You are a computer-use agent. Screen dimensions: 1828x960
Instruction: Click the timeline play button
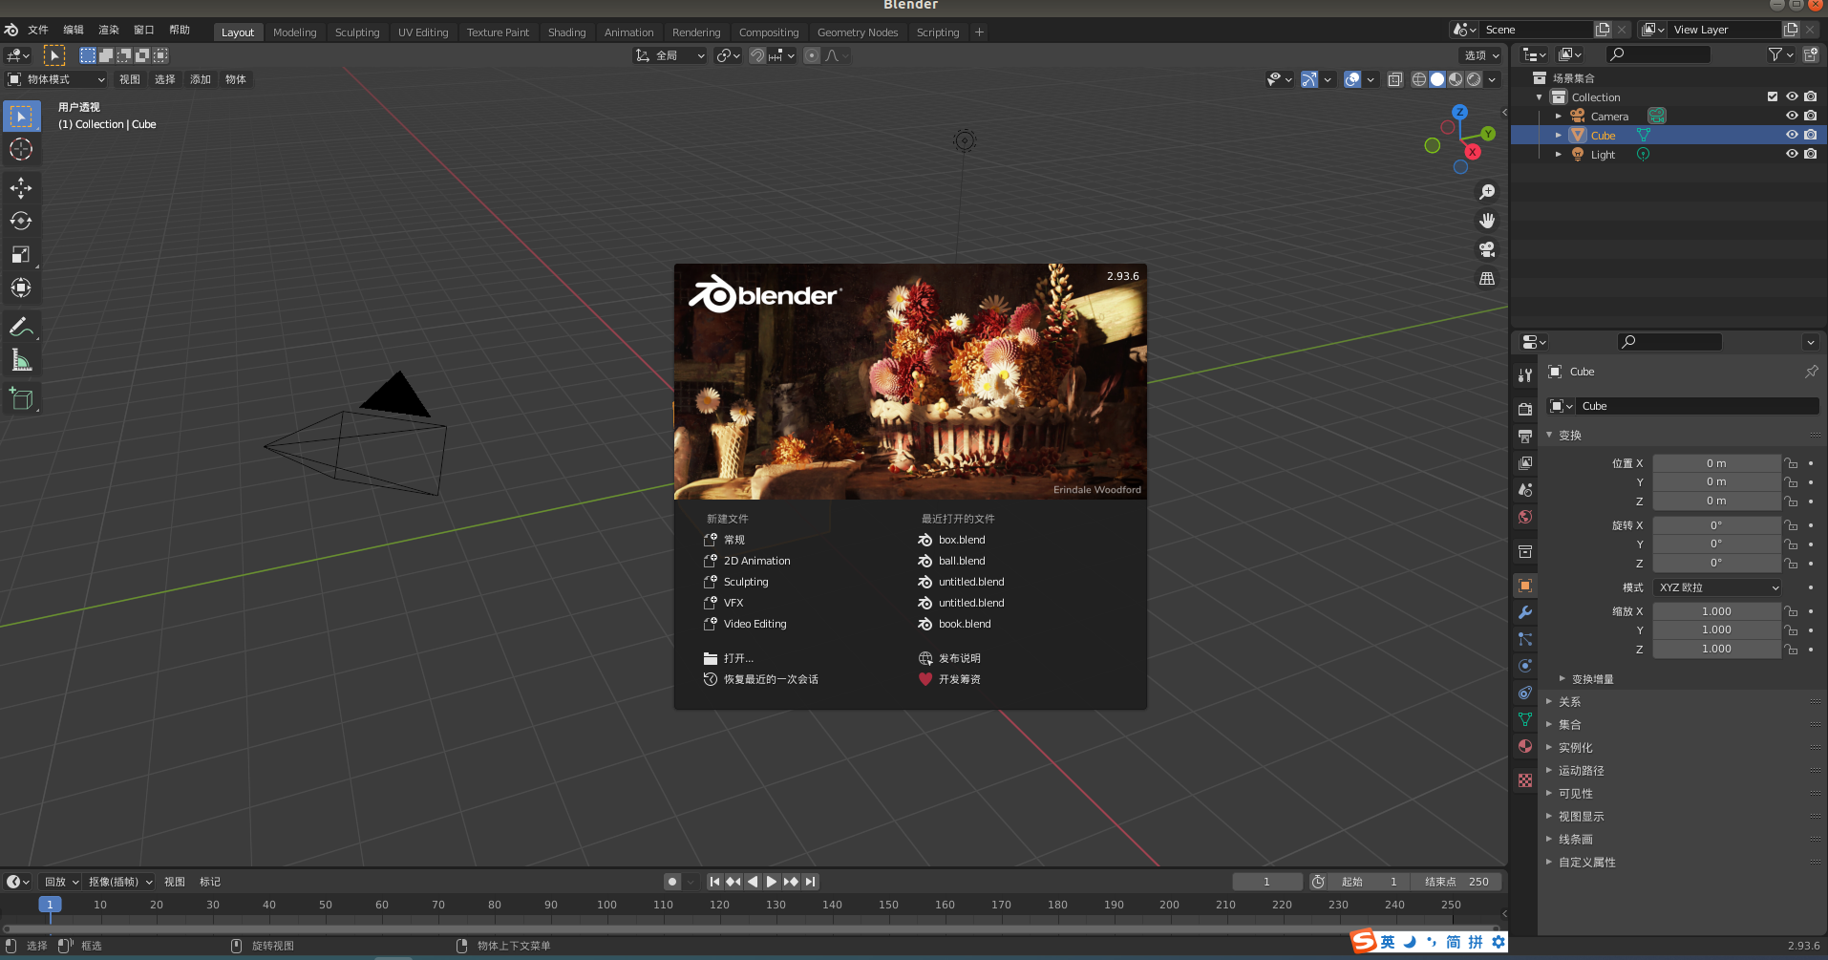click(x=772, y=882)
